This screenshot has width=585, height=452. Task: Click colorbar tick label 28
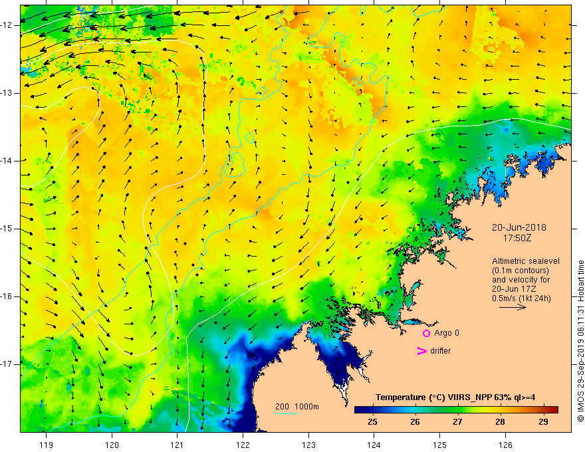pyautogui.click(x=500, y=422)
